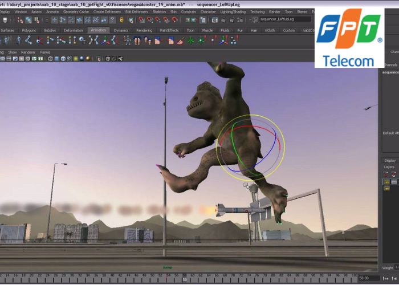399x285 pixels.
Task: Toggle visibility of the second display layer
Action: click(387, 188)
